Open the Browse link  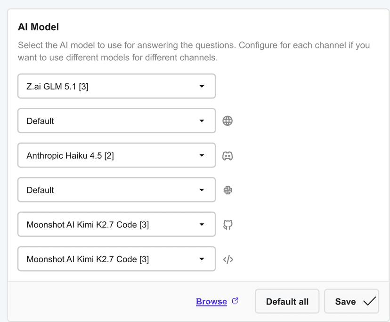pos(211,301)
